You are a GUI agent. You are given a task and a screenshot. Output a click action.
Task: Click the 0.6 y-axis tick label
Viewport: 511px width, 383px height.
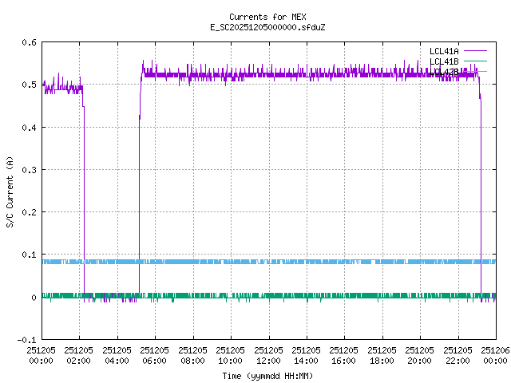(29, 43)
